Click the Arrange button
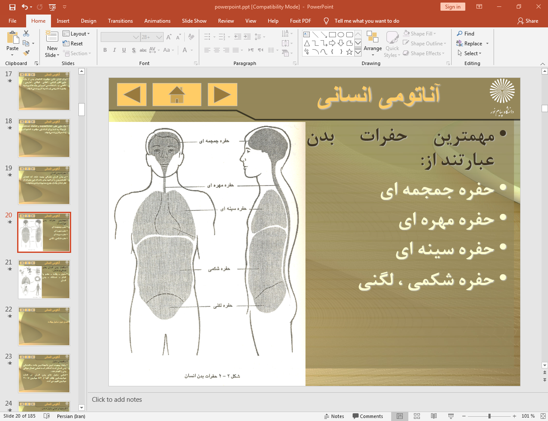Image resolution: width=548 pixels, height=421 pixels. coord(372,43)
